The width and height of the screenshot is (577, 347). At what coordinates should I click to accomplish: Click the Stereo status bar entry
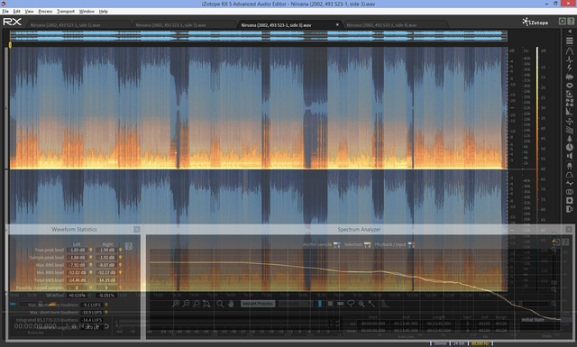441,343
